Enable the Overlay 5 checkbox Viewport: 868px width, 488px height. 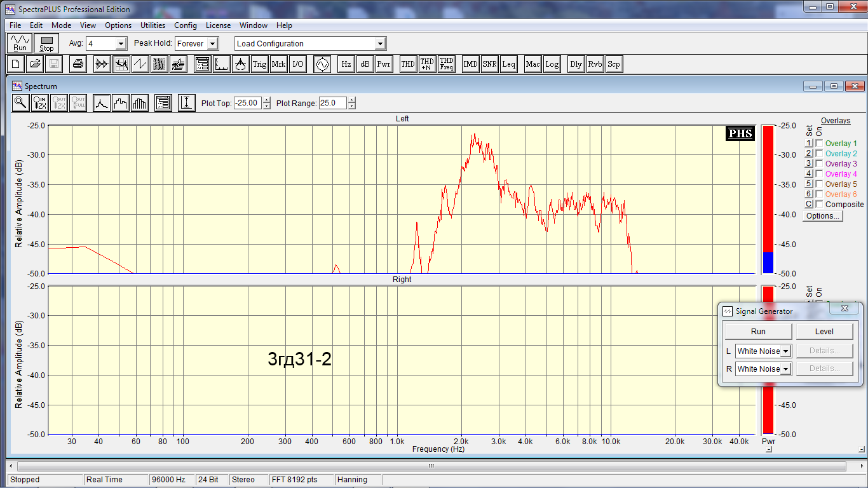pos(819,184)
